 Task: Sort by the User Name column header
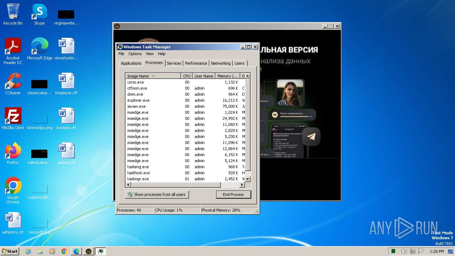tap(204, 76)
